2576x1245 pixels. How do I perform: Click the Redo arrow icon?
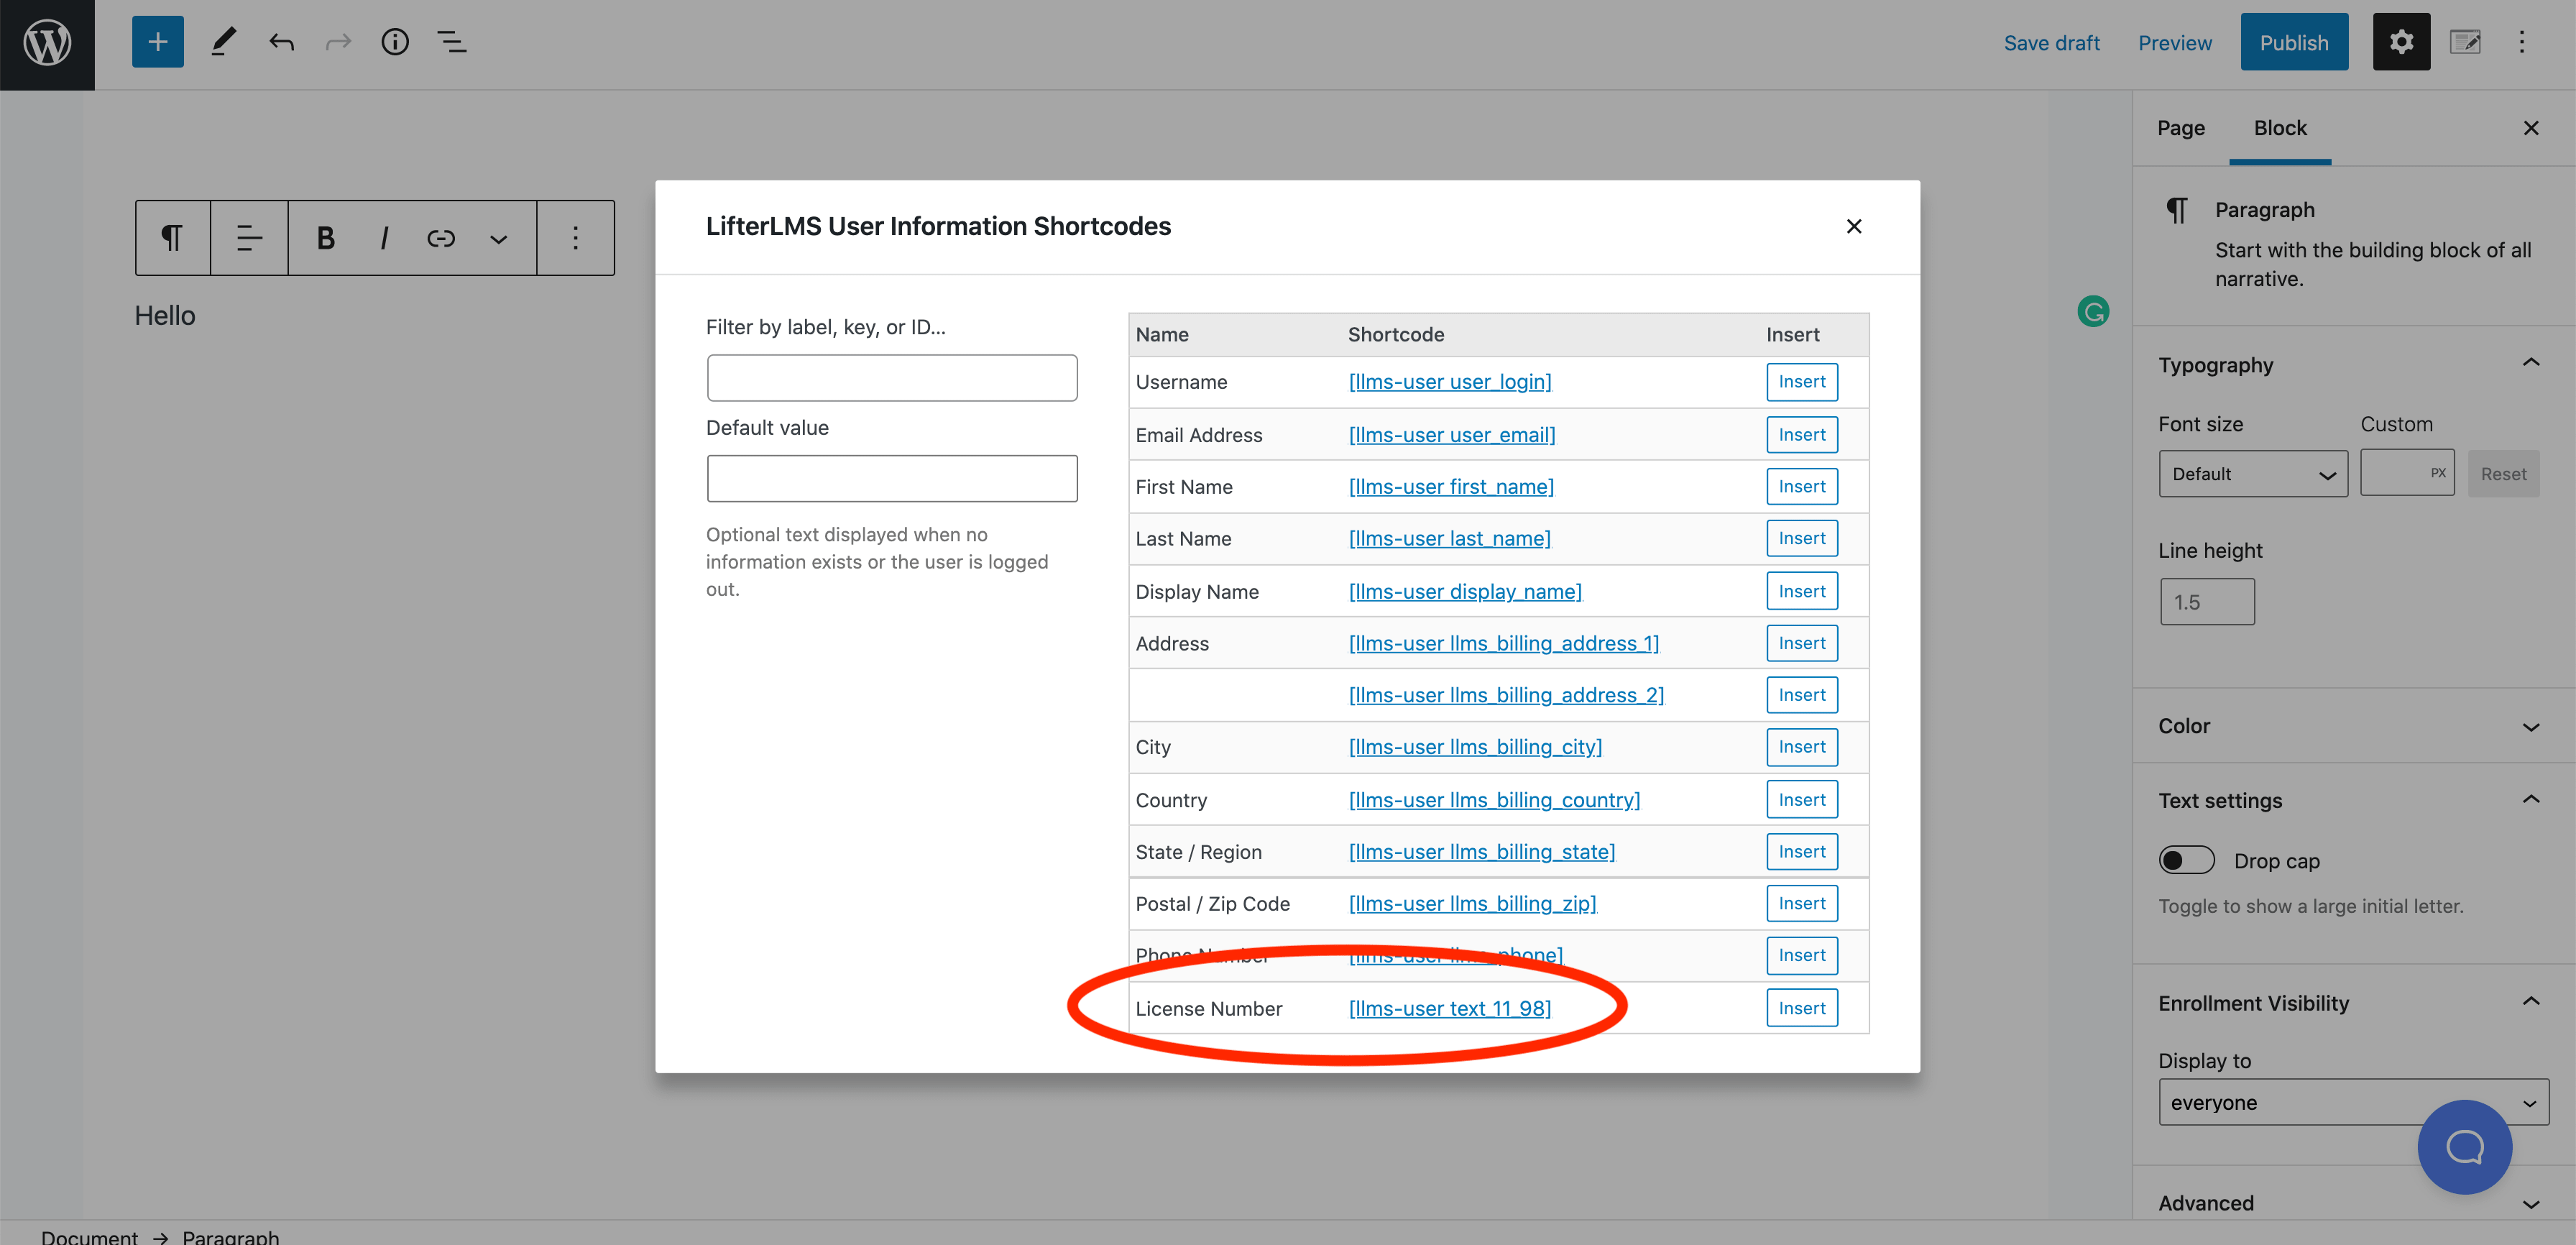338,42
